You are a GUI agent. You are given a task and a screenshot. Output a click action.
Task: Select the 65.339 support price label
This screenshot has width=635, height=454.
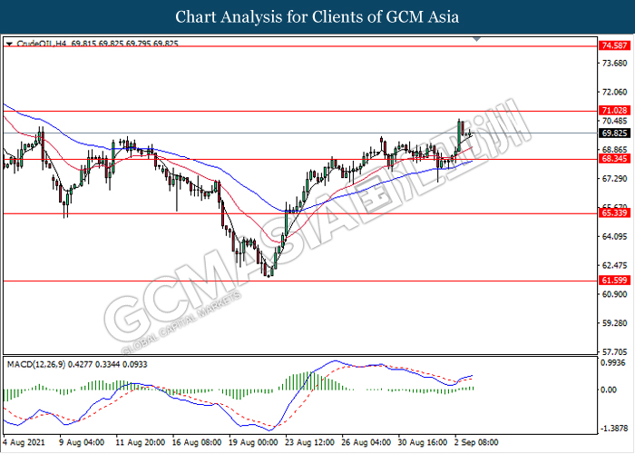(x=614, y=213)
